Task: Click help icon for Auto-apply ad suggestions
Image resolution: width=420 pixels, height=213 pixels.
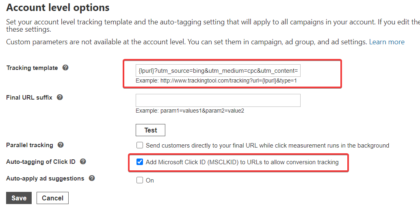Action: [x=92, y=178]
